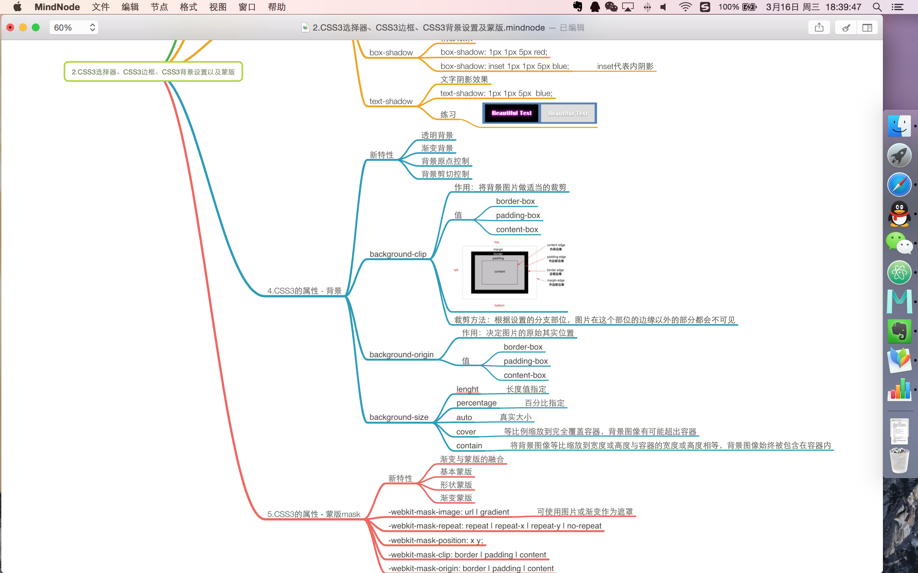Click QQ bell menu bar icon
918x573 pixels.
tap(594, 7)
